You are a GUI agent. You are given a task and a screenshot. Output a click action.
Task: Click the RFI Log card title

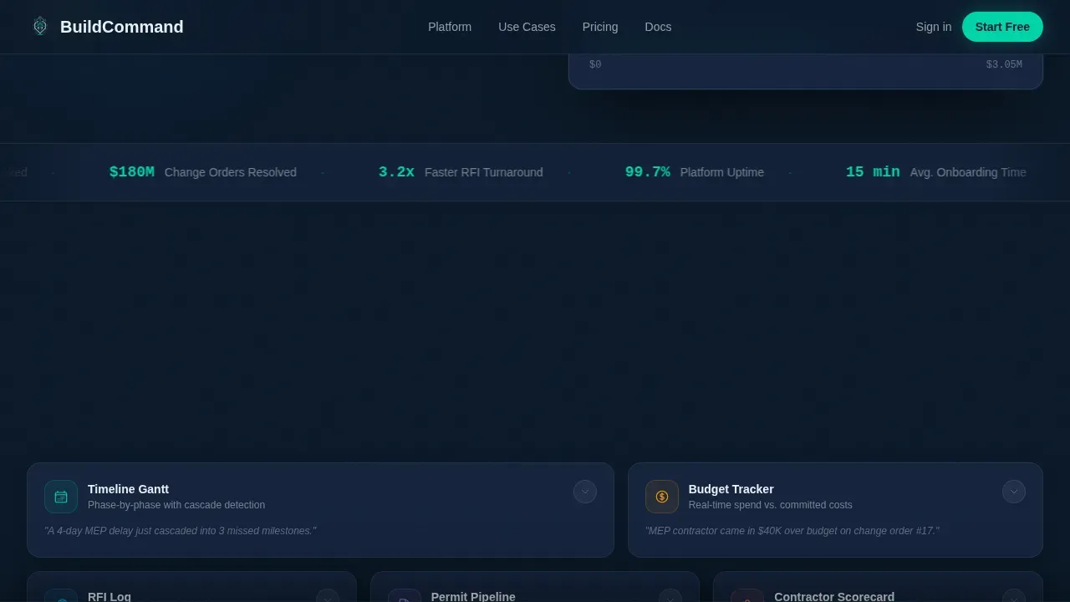point(110,596)
